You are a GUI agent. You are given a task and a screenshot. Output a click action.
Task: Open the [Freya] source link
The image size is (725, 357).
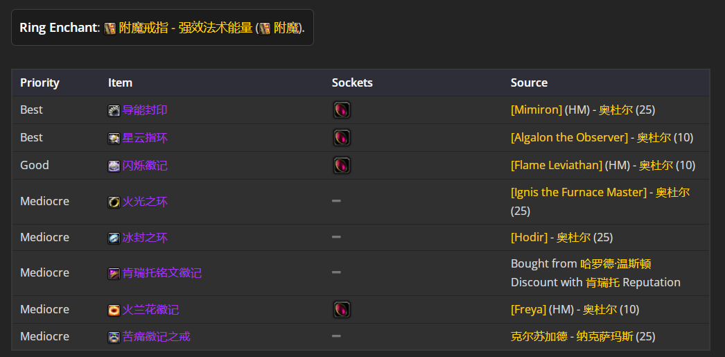pyautogui.click(x=528, y=309)
